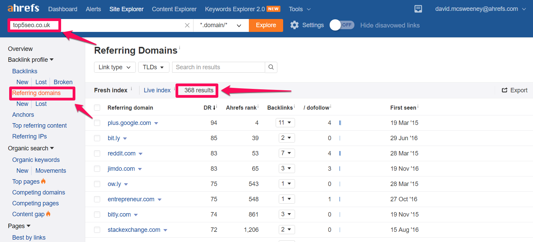The height and width of the screenshot is (242, 533).
Task: Open the TLDs filter dropdown
Action: [153, 67]
